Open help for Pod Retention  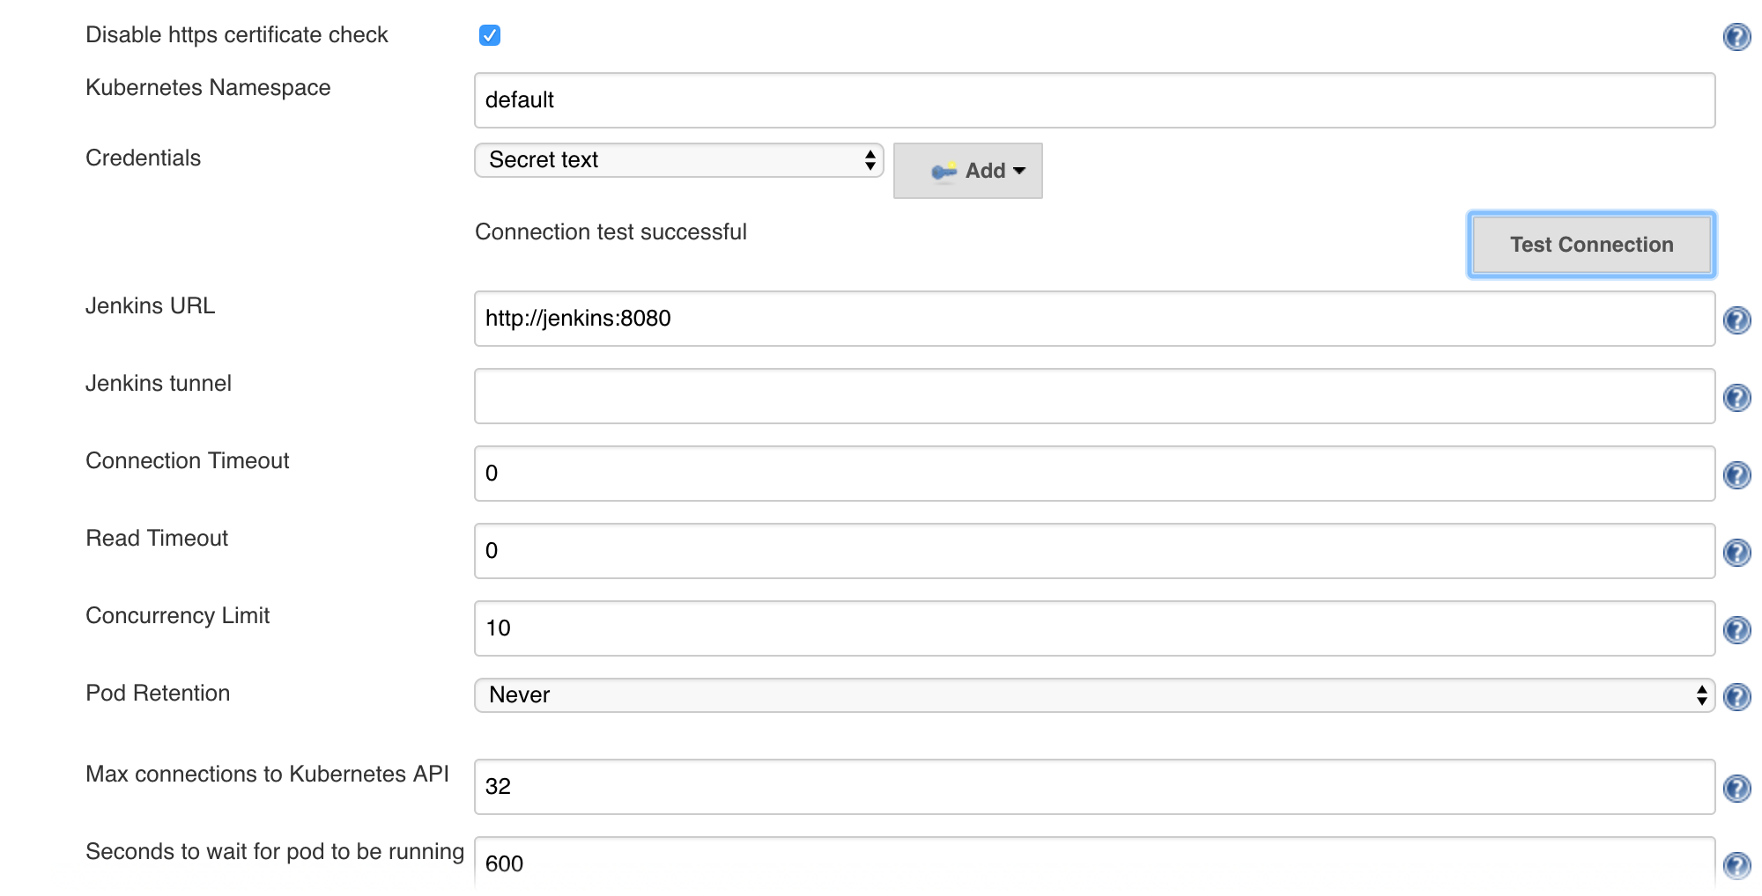tap(1736, 697)
